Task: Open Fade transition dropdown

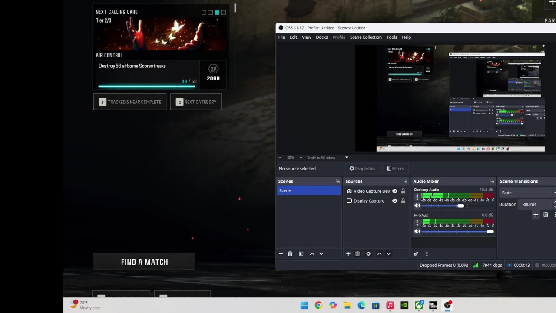Action: coord(528,193)
